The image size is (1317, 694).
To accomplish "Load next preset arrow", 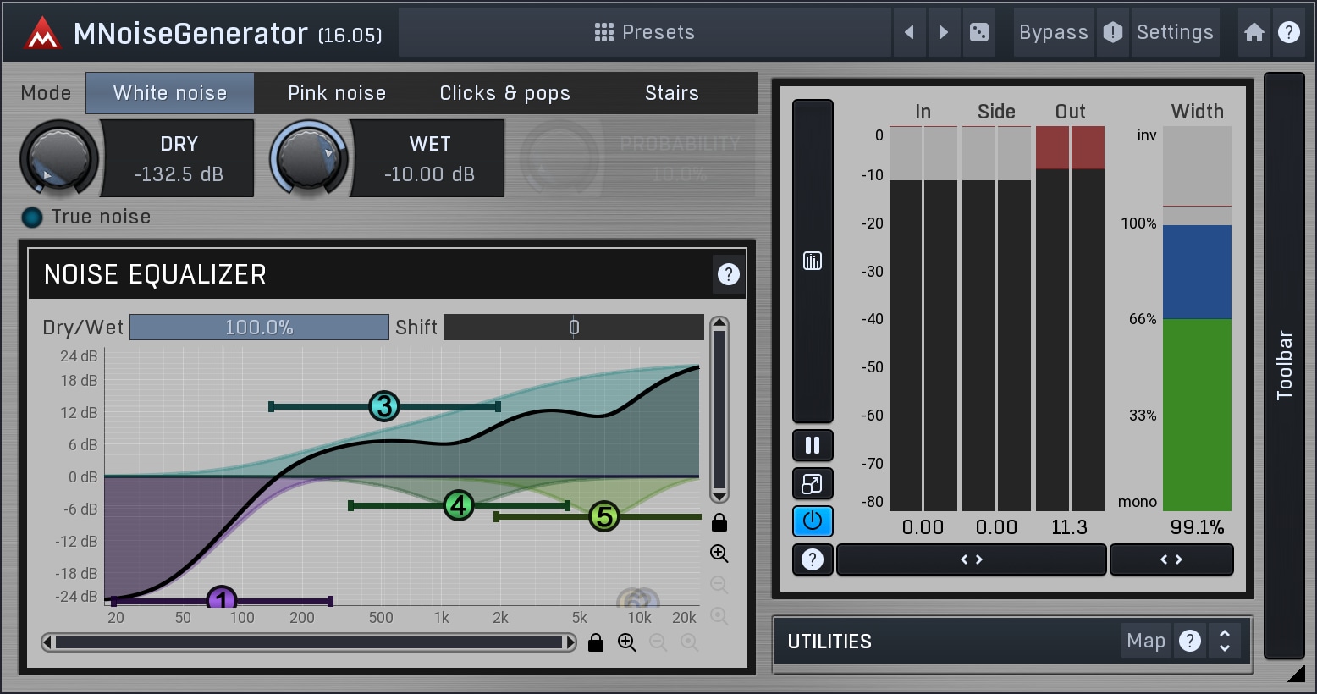I will pyautogui.click(x=944, y=32).
